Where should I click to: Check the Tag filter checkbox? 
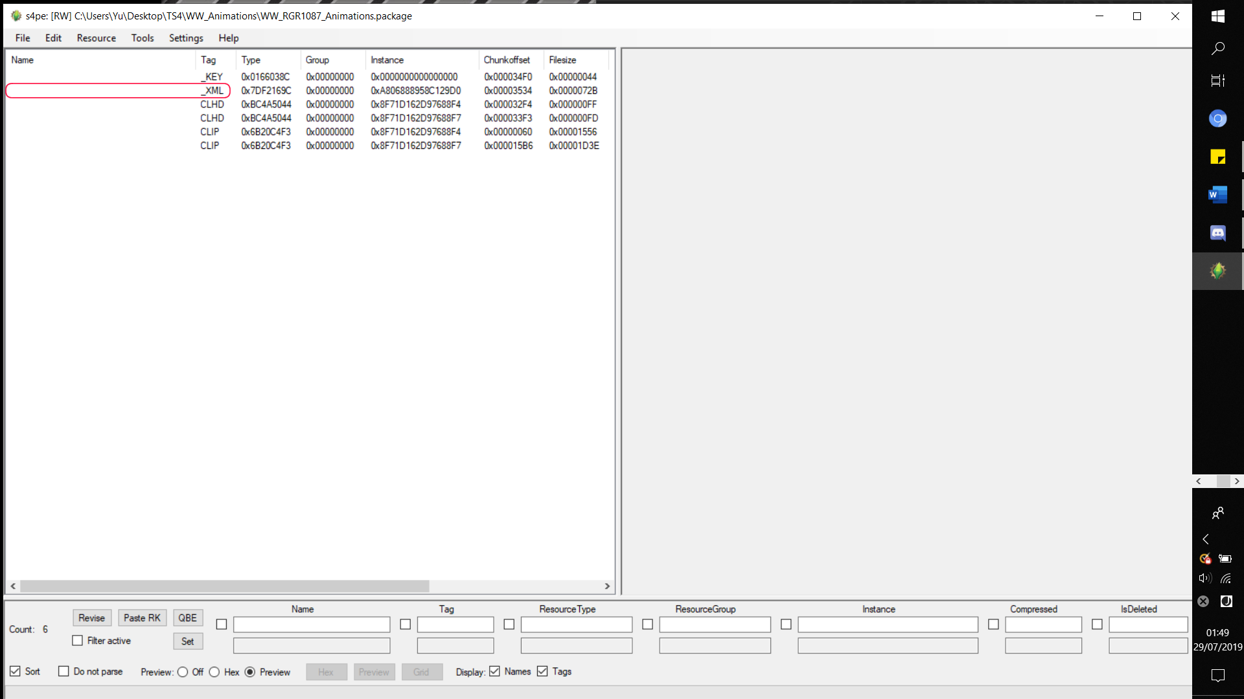tap(406, 625)
